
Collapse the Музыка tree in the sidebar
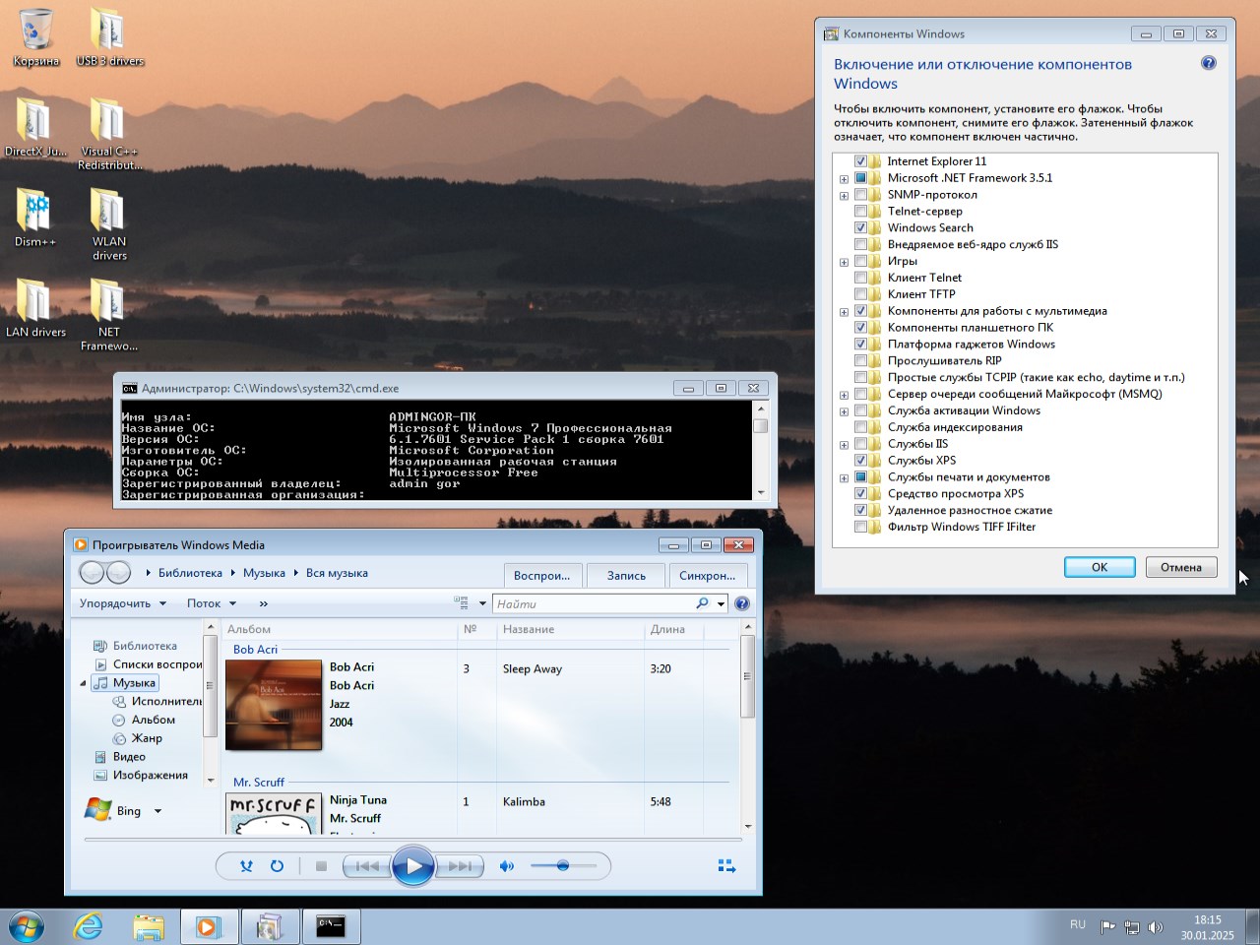(x=83, y=682)
